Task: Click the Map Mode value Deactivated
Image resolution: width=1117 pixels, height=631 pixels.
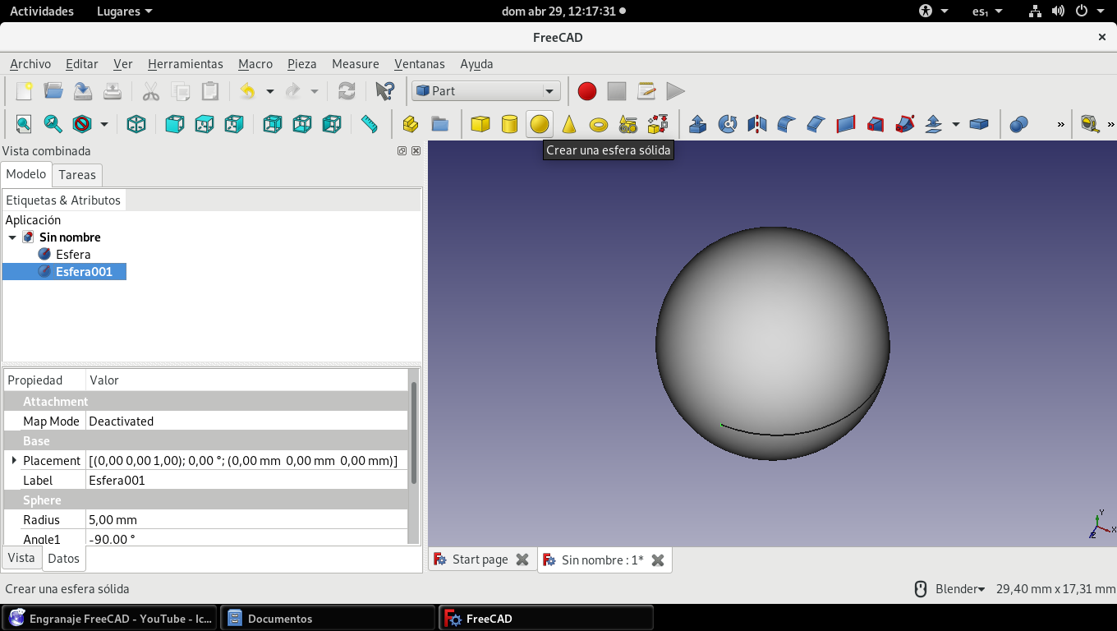Action: click(246, 421)
